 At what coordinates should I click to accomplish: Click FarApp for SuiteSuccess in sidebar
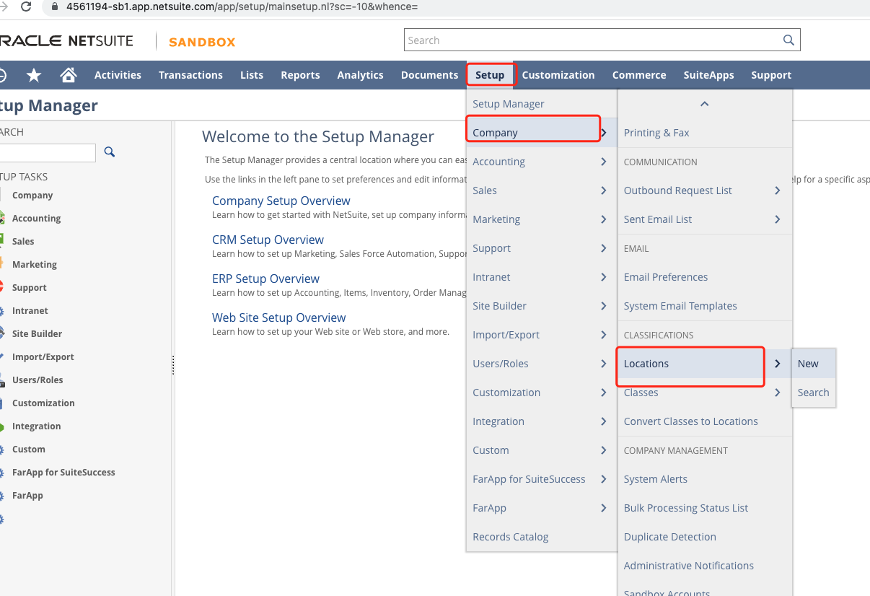tap(63, 472)
